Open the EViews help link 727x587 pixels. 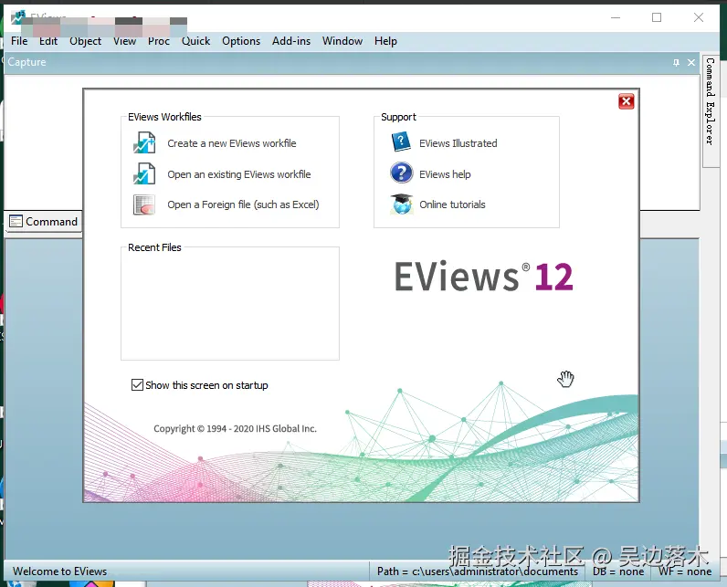pyautogui.click(x=445, y=174)
